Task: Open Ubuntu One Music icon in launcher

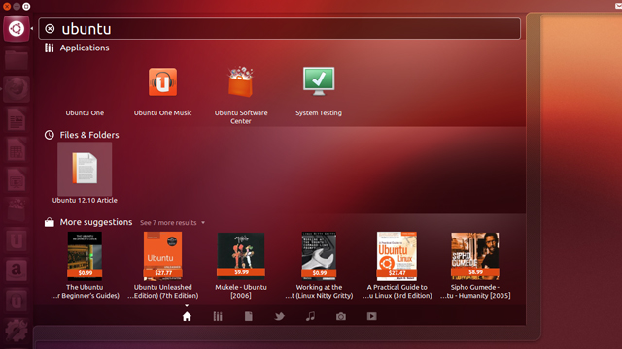Action: 17,301
